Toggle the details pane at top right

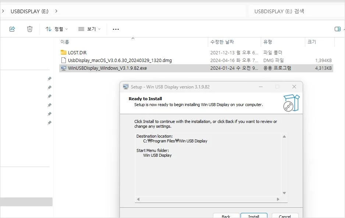coord(337,29)
